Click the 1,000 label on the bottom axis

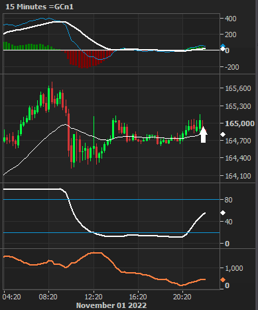234,268
